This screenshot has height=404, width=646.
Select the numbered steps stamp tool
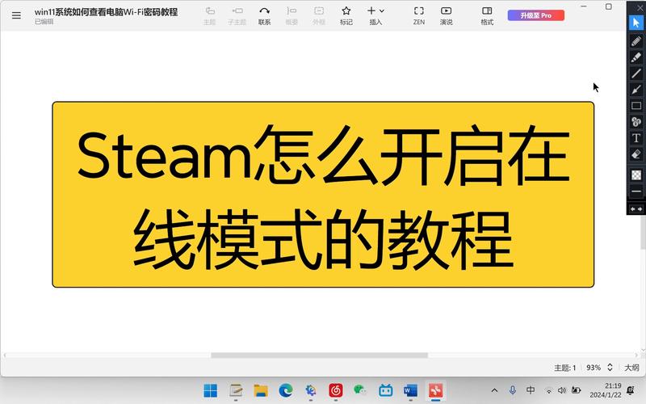click(636, 122)
